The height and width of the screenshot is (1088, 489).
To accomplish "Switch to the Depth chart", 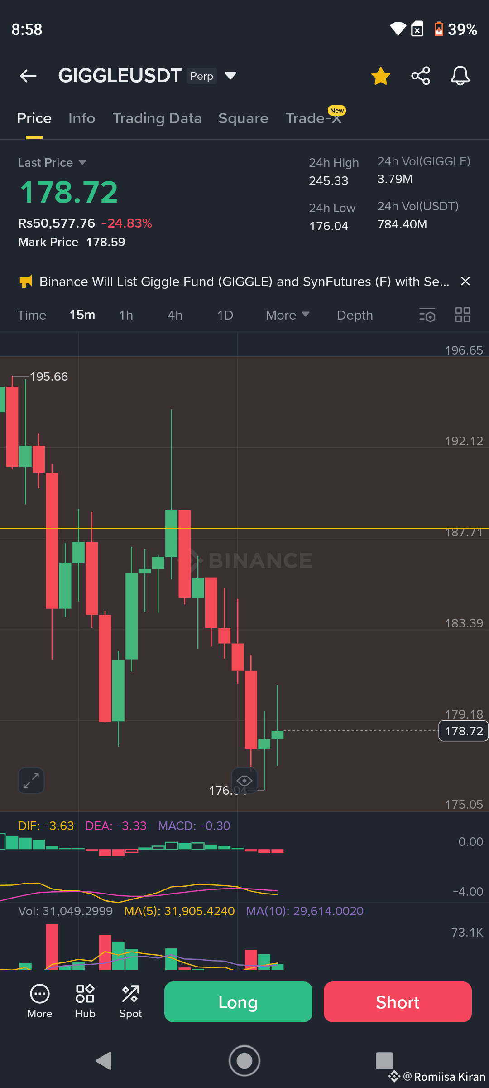I will point(355,315).
